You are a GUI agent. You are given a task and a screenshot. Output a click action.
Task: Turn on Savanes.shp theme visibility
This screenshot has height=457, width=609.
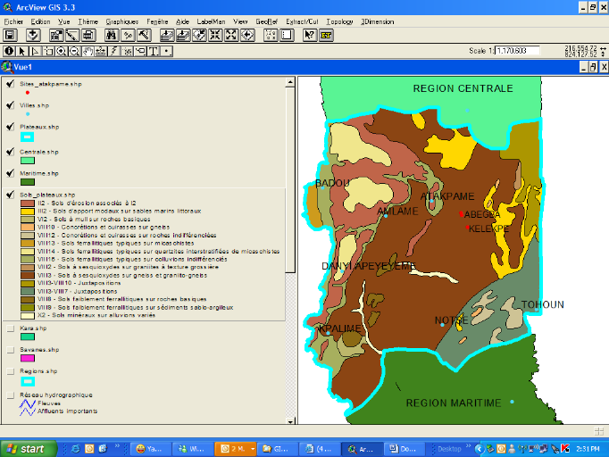coord(10,350)
